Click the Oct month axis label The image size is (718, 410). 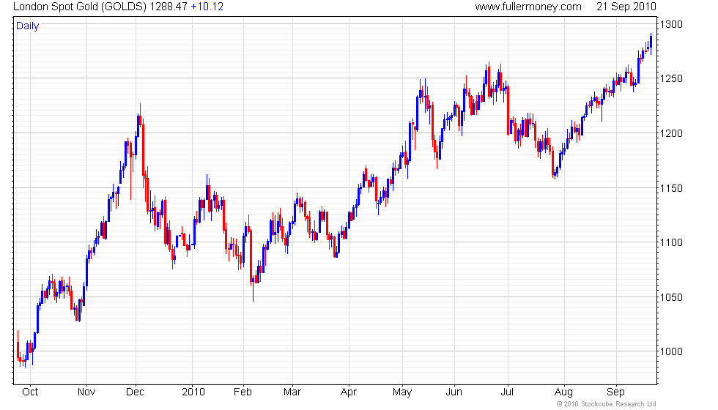pyautogui.click(x=30, y=392)
